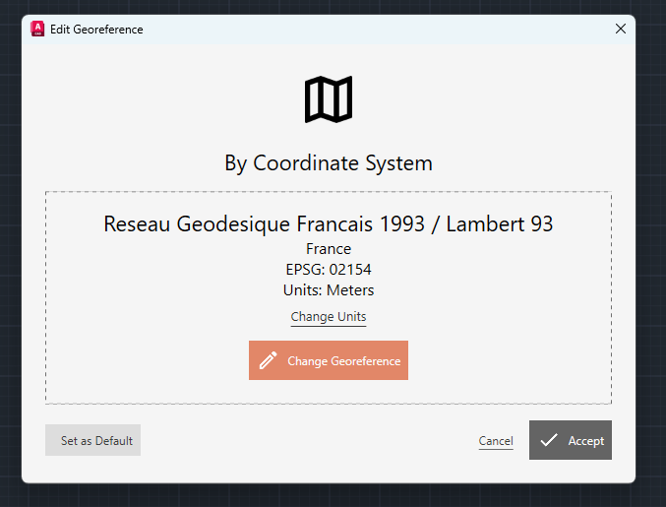Choose Set as Default
Screen dimensions: 666x507
click(93, 440)
